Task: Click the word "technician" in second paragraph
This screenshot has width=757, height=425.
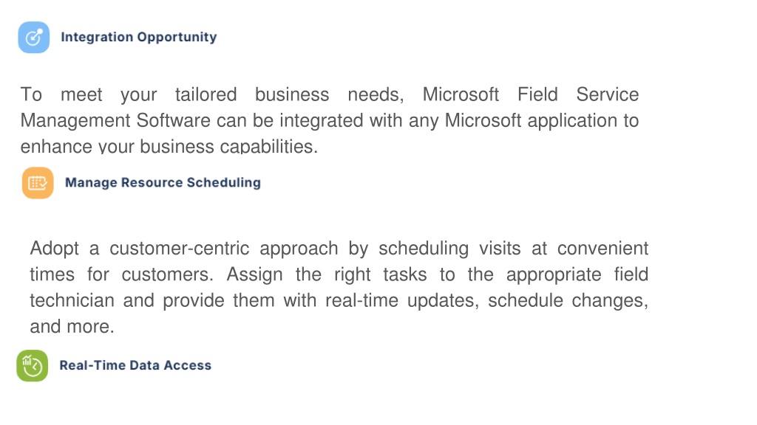Action: 72,301
